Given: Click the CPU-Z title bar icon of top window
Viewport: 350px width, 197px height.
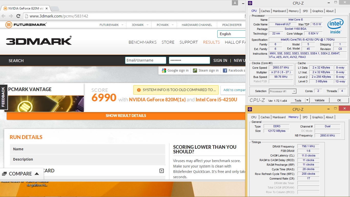Looking at the screenshot, I should click(x=250, y=3).
